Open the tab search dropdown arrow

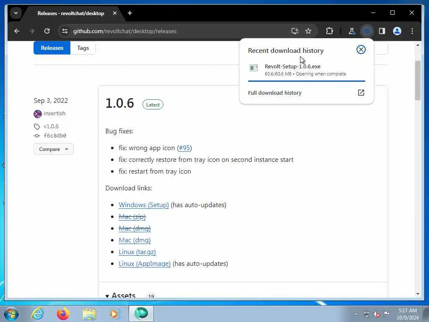coord(16,13)
